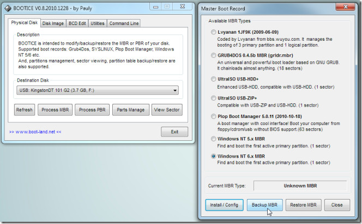Open the Command Line tab

coord(124,23)
